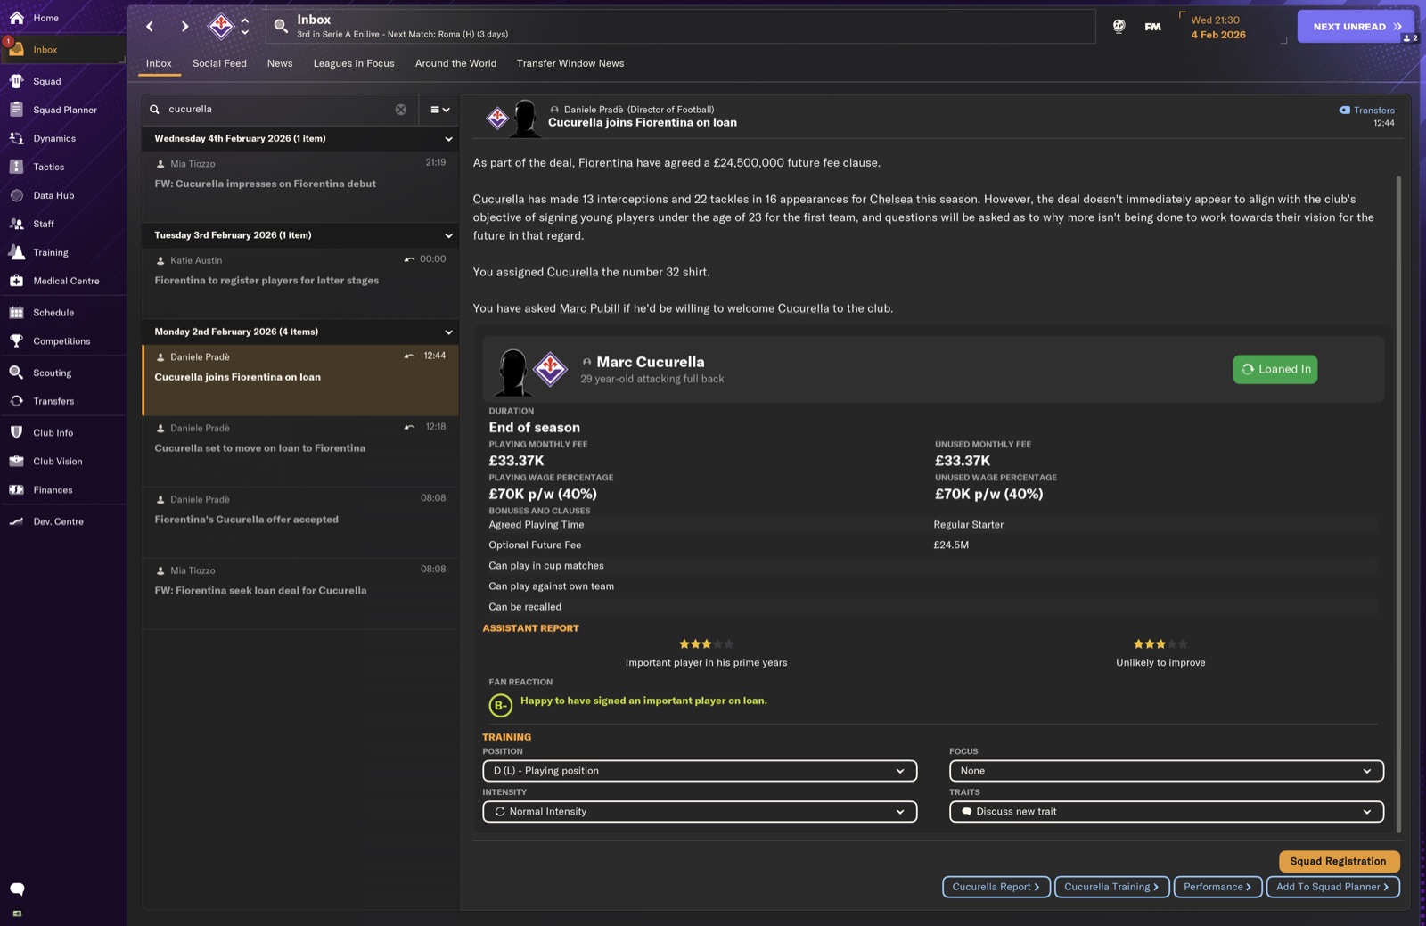Click the Performance button

1217,887
